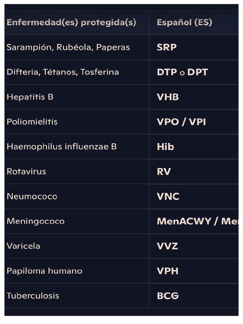Select the Rotavirus disease cell
Image resolution: width=243 pixels, height=324 pixels.
click(26, 171)
